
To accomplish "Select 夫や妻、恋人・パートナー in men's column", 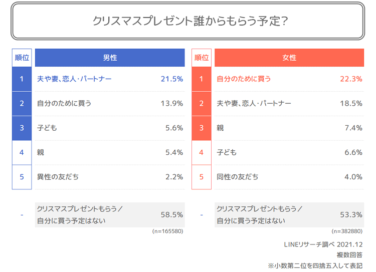I will pos(74,79).
